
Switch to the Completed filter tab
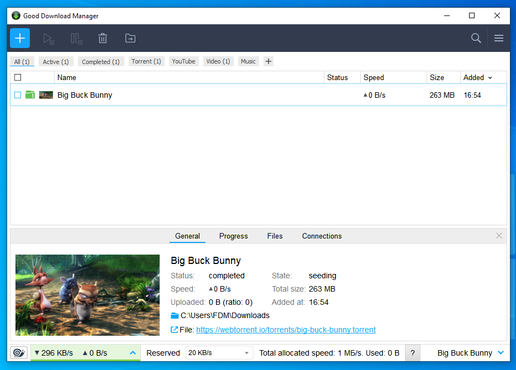point(101,61)
